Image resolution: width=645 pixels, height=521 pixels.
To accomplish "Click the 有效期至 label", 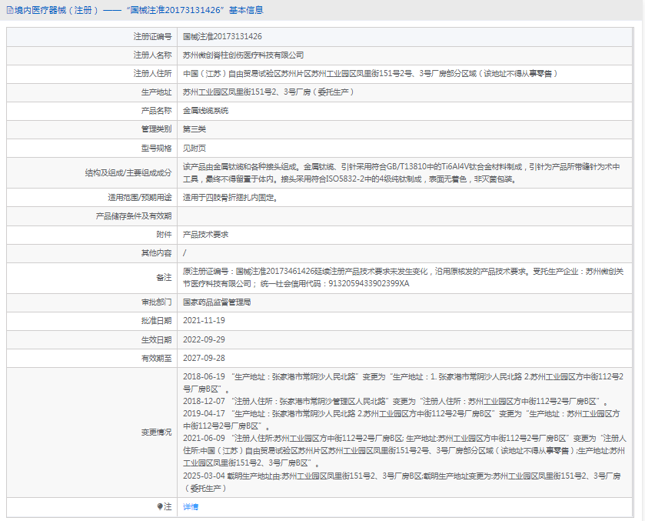I will point(156,359).
